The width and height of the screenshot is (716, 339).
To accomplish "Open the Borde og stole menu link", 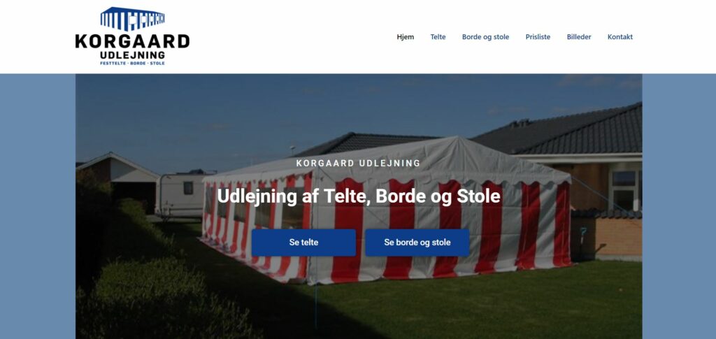I will pos(485,37).
